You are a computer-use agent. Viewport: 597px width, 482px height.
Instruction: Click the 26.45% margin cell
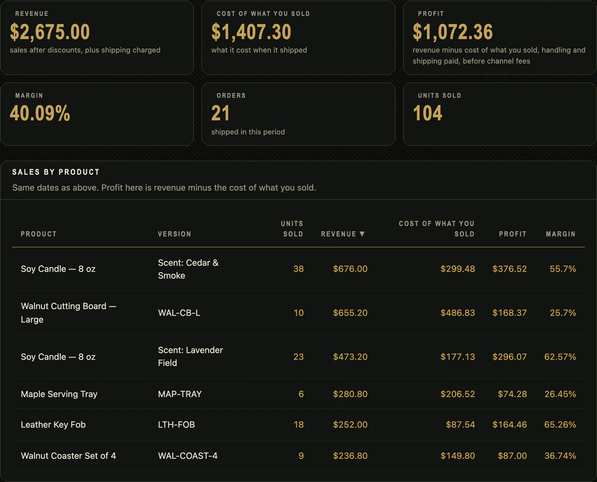[560, 394]
